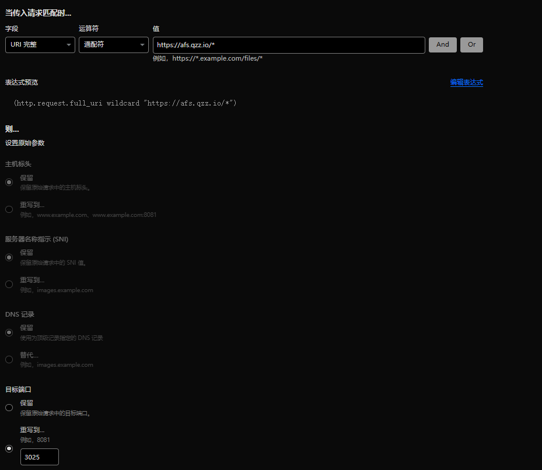The height and width of the screenshot is (470, 542).
Task: Click the port input field showing 3025
Action: tap(39, 457)
